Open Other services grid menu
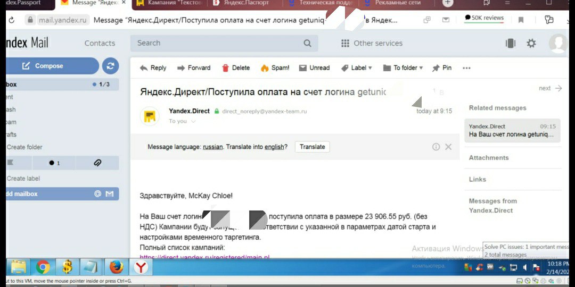 tap(372, 43)
